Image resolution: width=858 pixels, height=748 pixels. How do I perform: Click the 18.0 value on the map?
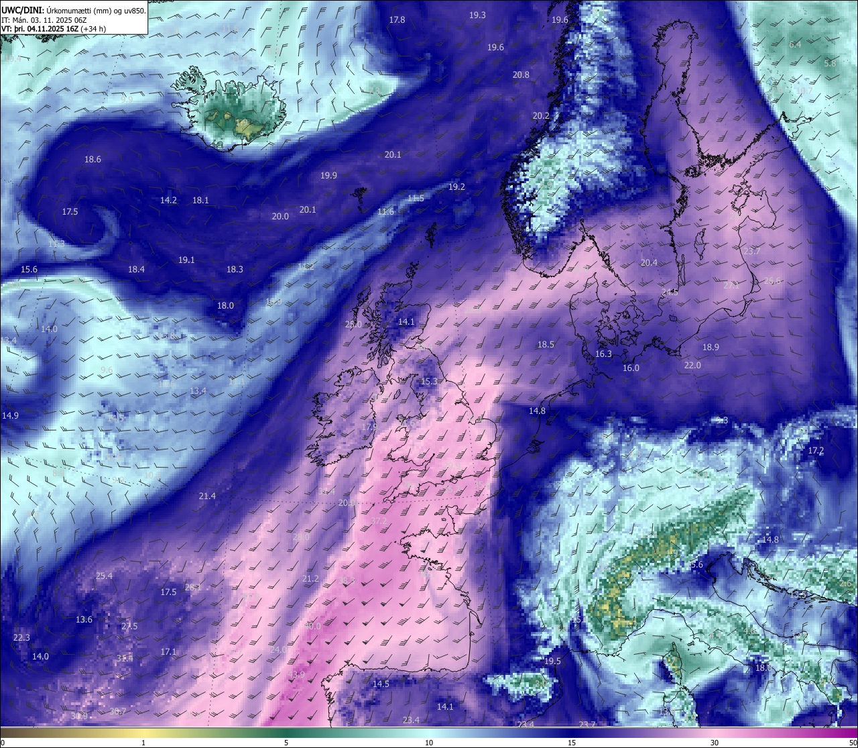[x=225, y=306]
